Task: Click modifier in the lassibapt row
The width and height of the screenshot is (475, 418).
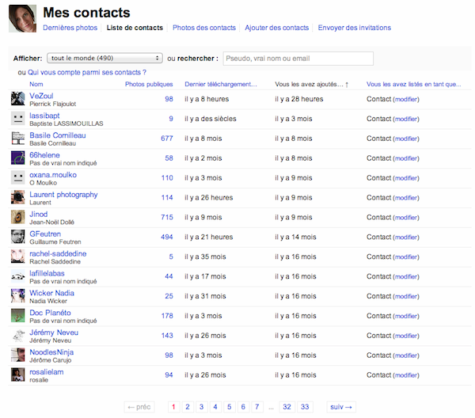Action: point(406,119)
